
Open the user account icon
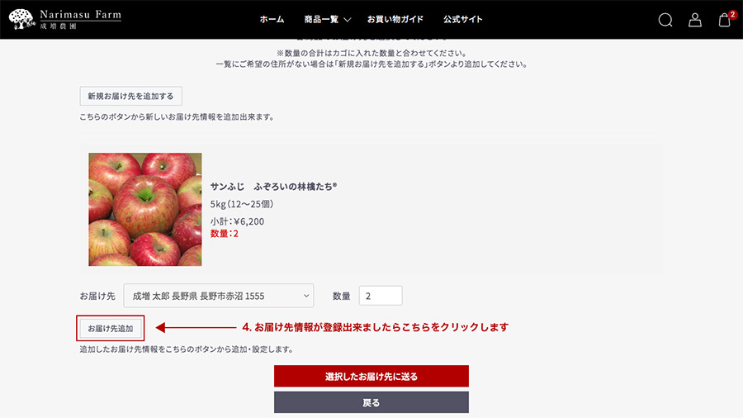point(695,20)
